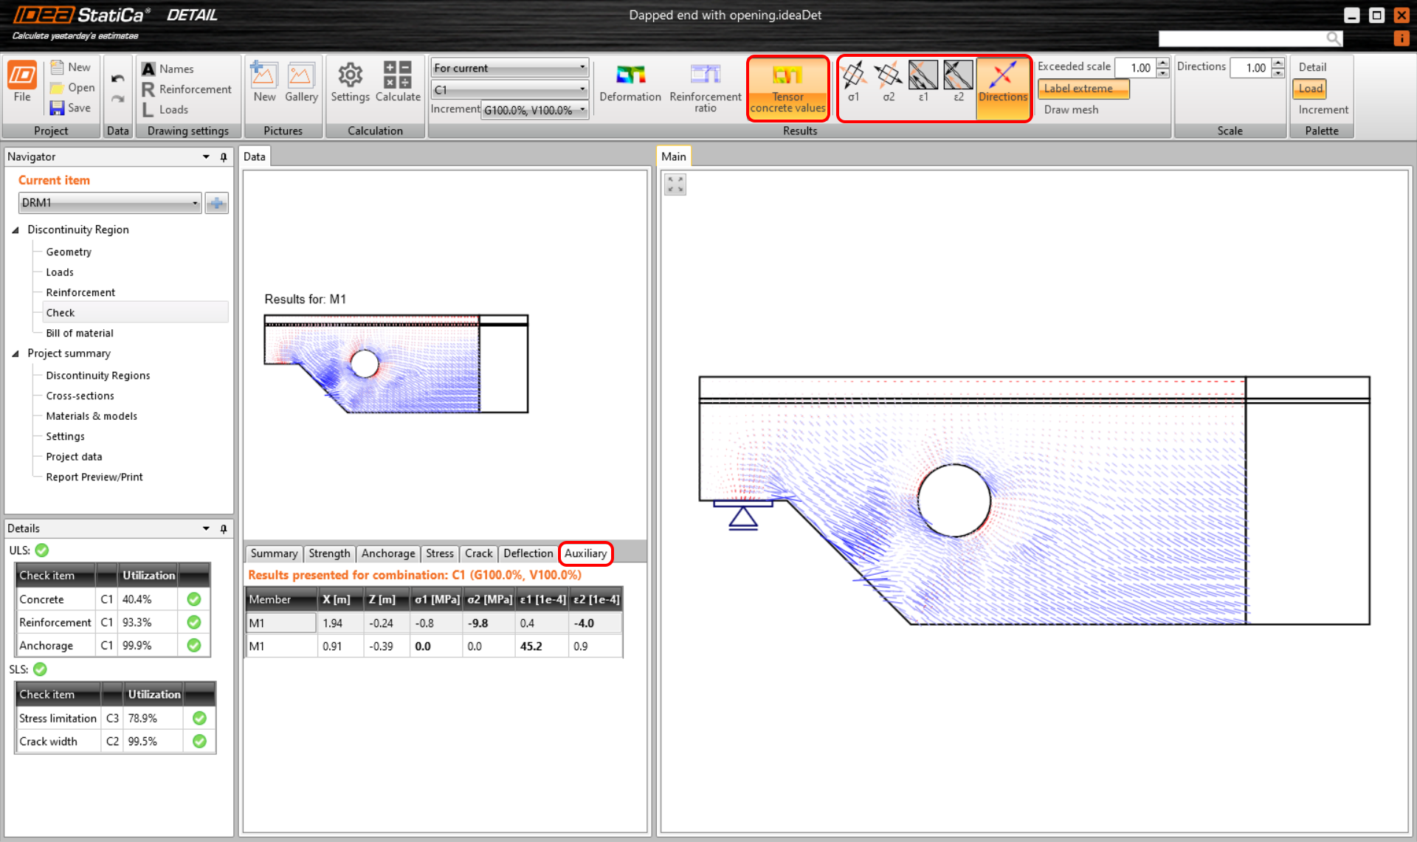Click the Load palette button
This screenshot has width=1417, height=842.
(1310, 89)
